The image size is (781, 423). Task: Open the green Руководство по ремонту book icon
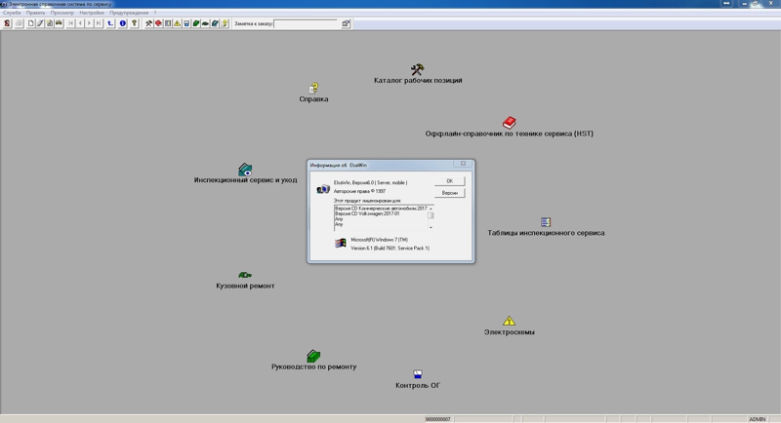[x=313, y=356]
